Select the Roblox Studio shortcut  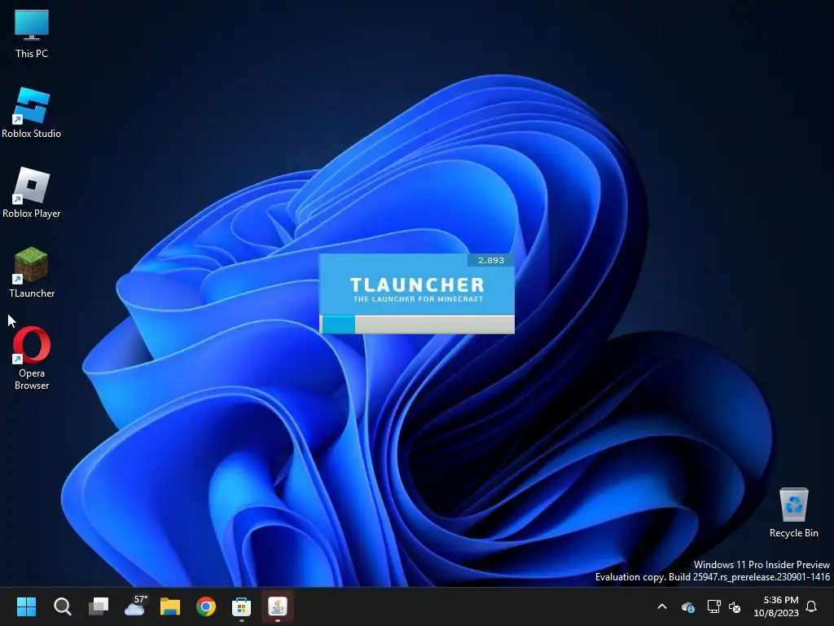tap(32, 112)
